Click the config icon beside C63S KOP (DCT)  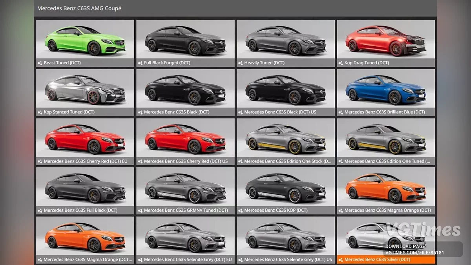241,210
